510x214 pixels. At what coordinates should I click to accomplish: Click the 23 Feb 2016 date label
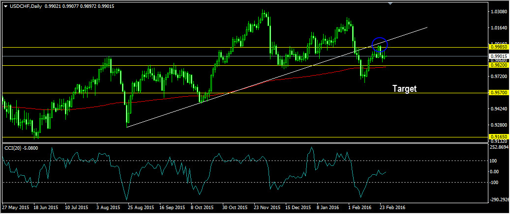(393, 207)
